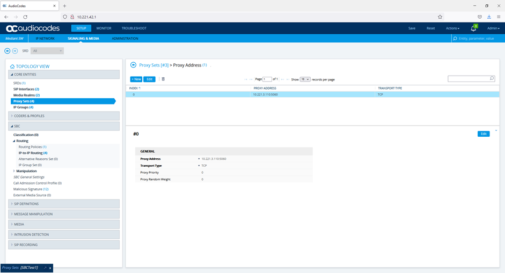Click the Reset button in header

pos(430,28)
